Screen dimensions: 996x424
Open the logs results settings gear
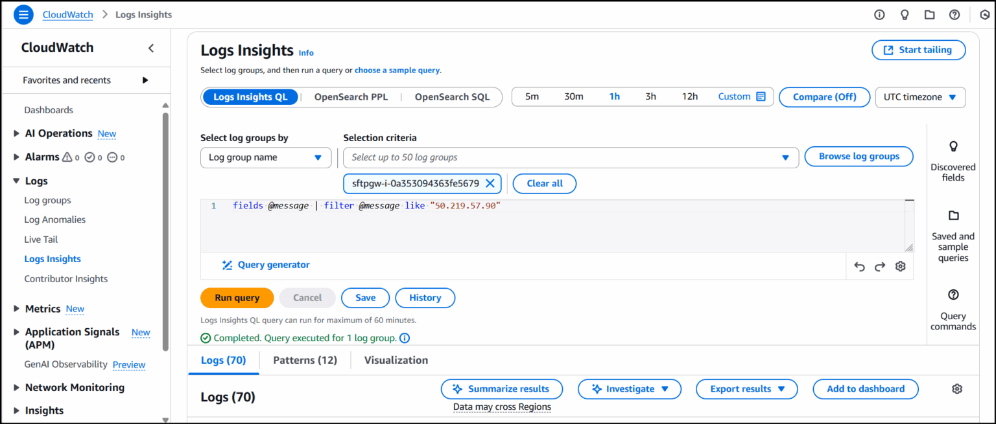click(957, 388)
